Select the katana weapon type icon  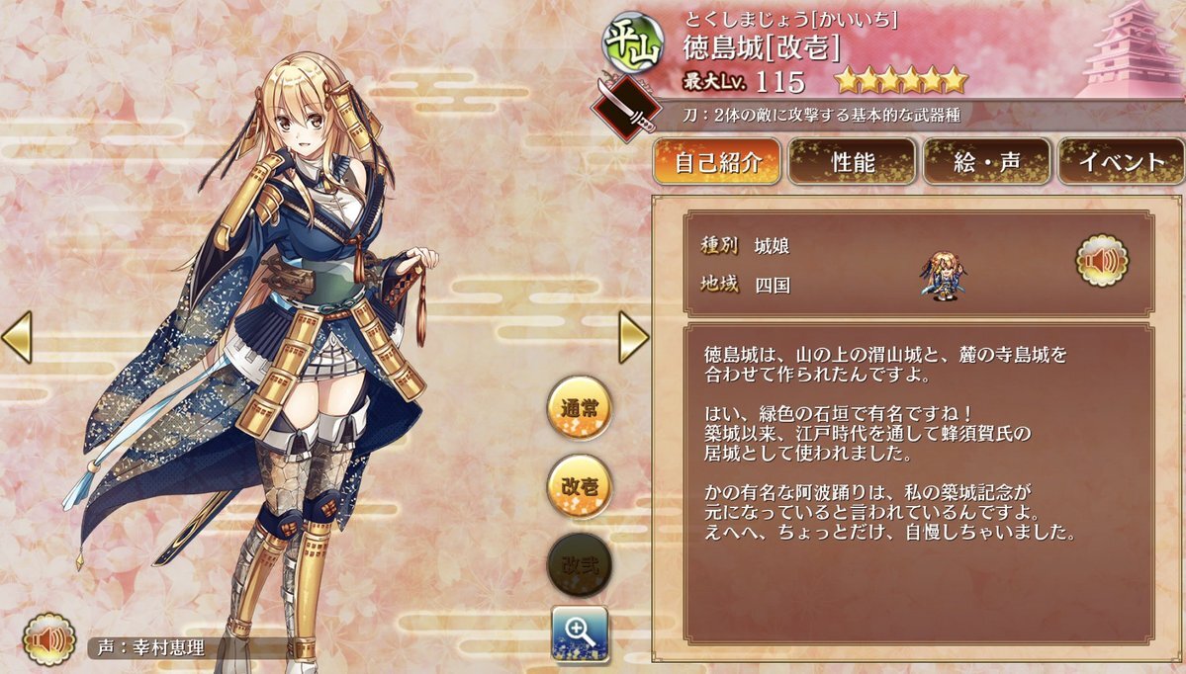click(x=624, y=107)
